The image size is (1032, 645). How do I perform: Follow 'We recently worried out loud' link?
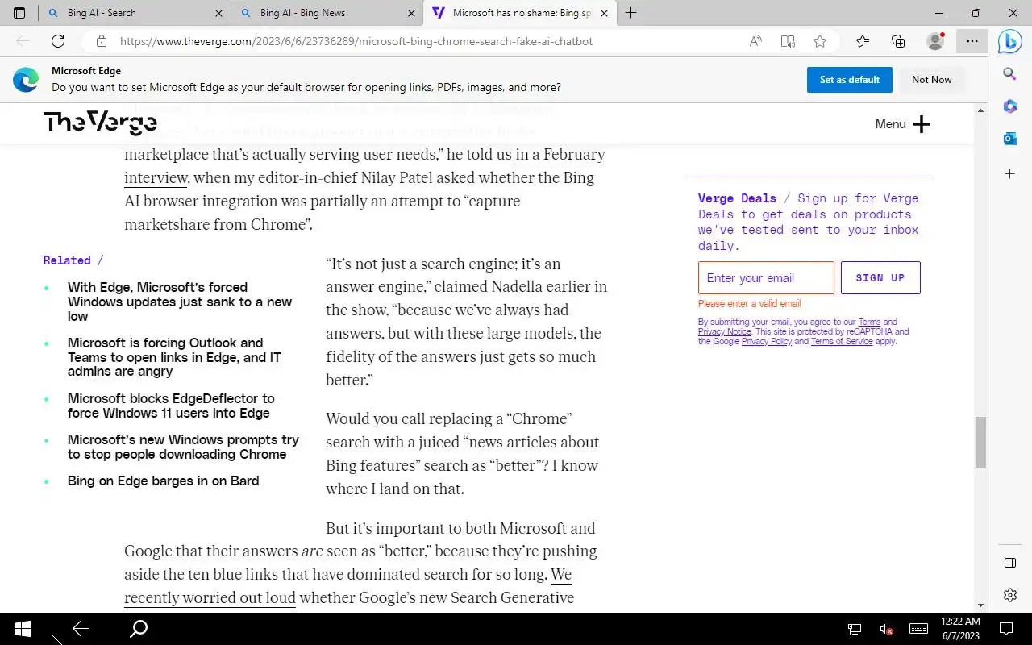pyautogui.click(x=347, y=587)
